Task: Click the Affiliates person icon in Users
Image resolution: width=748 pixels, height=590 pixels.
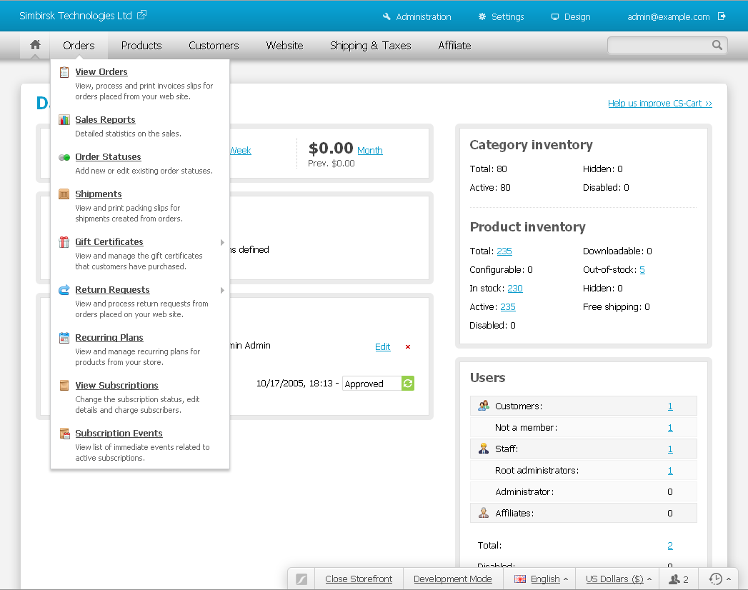Action: 484,513
